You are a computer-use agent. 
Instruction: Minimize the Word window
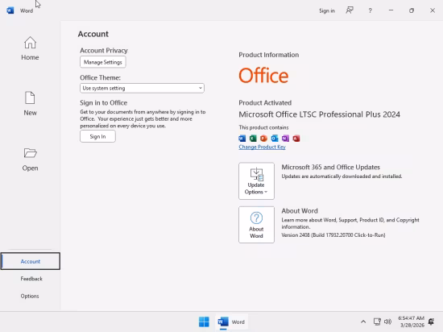pos(391,10)
